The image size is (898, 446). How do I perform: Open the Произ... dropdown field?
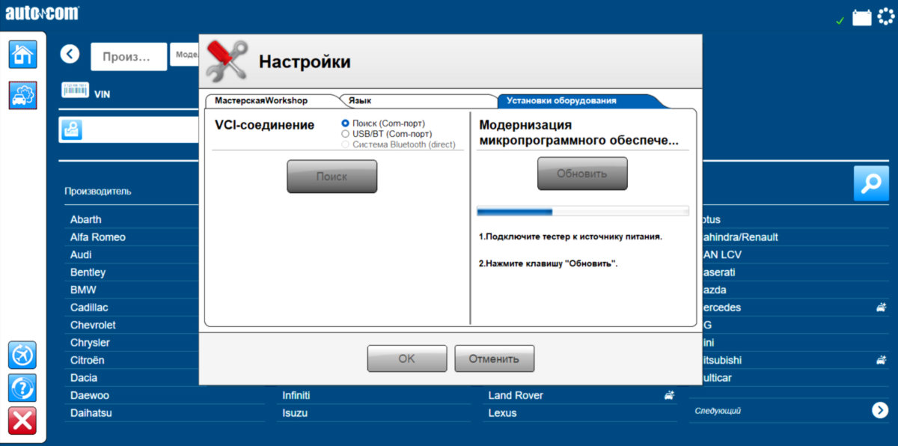coord(129,56)
